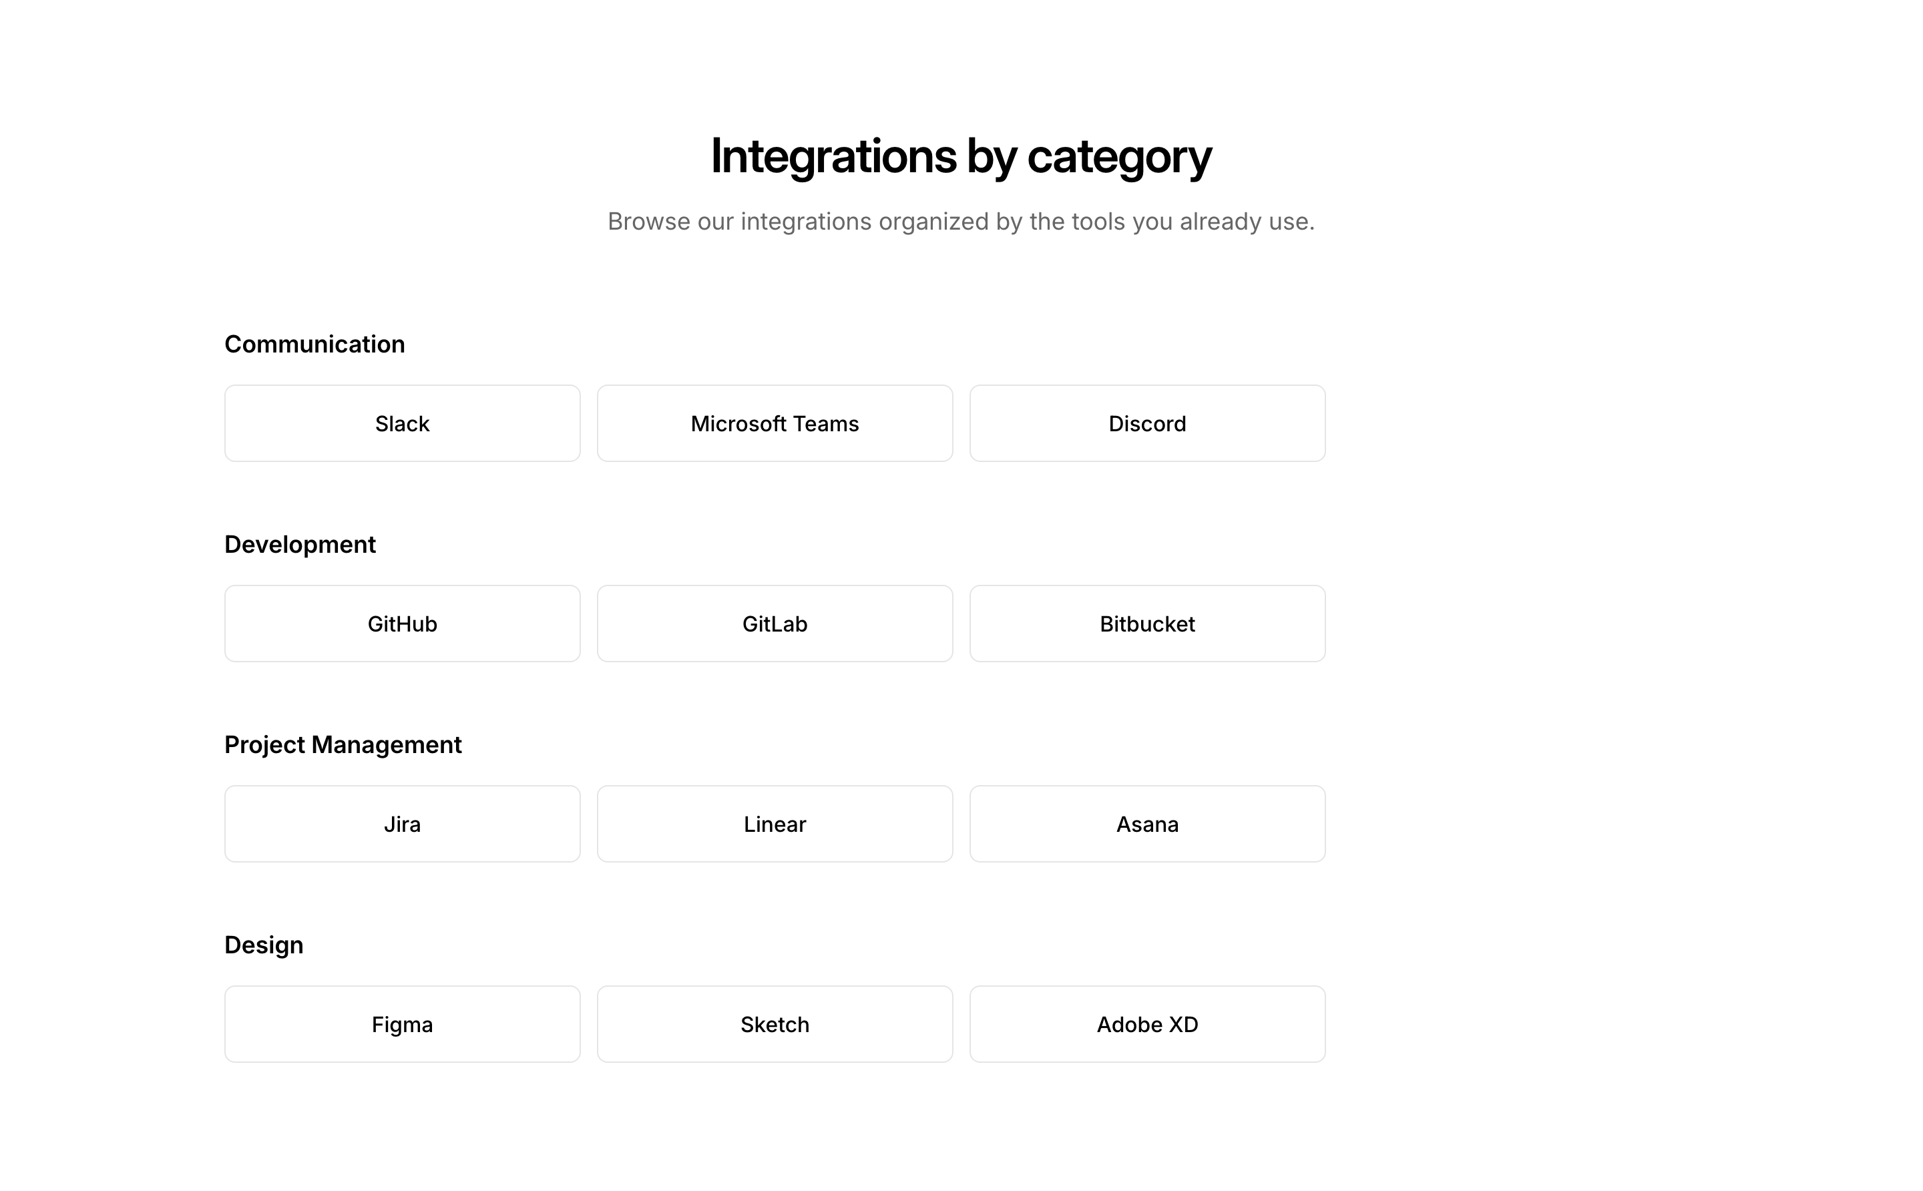The height and width of the screenshot is (1191, 1923).
Task: Choose the GitLab integration card
Action: coord(775,624)
